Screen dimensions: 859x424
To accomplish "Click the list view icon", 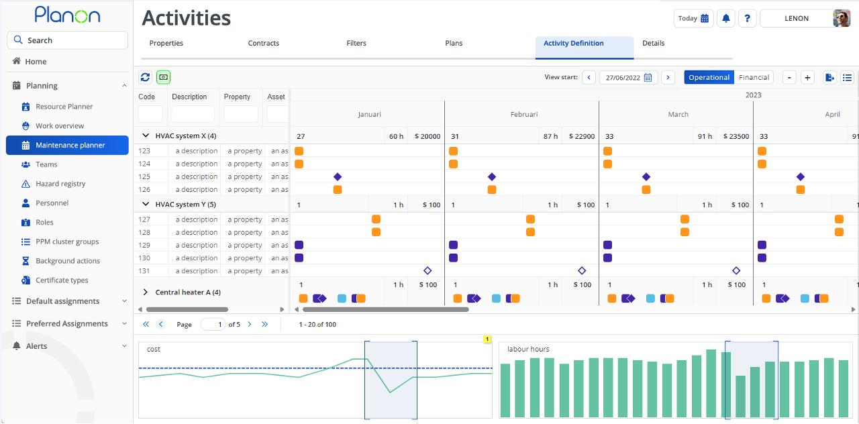I will 848,78.
